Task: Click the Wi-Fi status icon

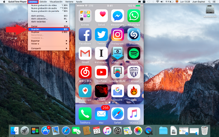Action: click(158, 2)
